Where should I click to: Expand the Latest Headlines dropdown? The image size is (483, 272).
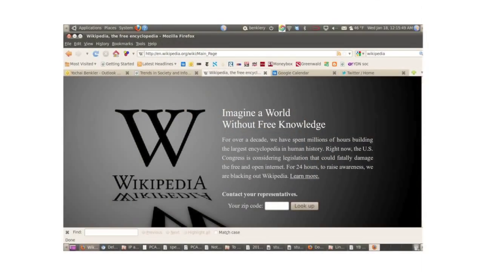click(x=175, y=64)
